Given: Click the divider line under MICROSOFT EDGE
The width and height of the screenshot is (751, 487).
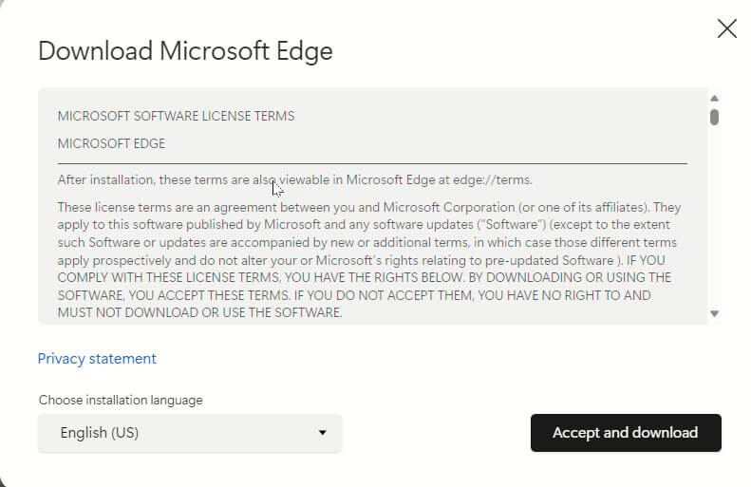Looking at the screenshot, I should click(x=372, y=163).
